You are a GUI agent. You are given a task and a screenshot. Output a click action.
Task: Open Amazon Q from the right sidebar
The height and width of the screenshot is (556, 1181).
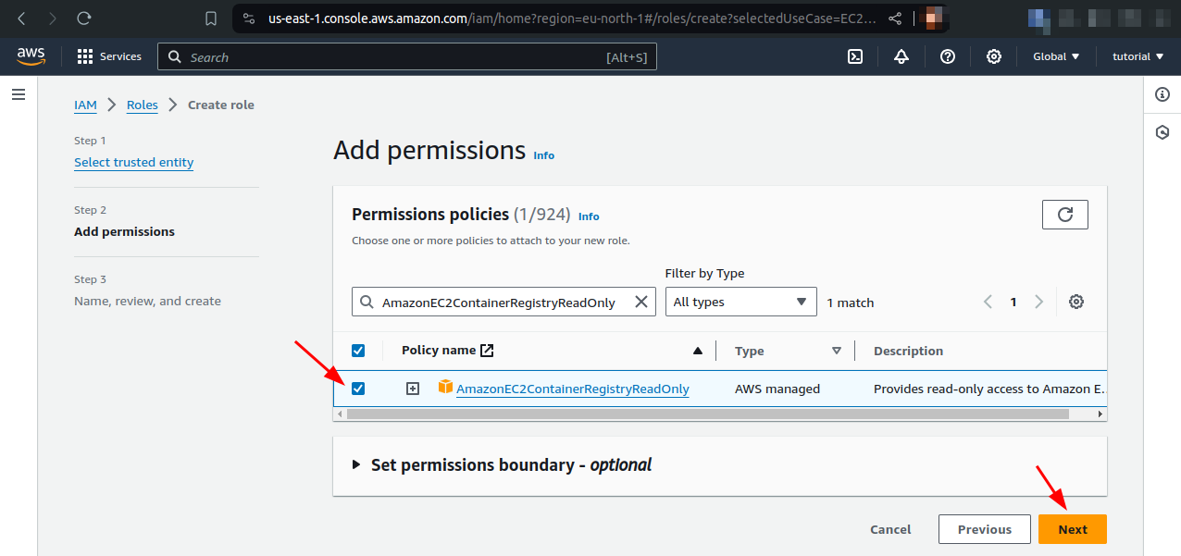[1162, 132]
